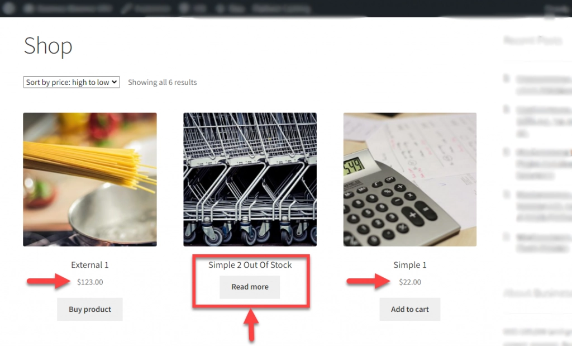Image resolution: width=572 pixels, height=346 pixels.
Task: Open Customize via the pencil icon
Action: [x=127, y=8]
